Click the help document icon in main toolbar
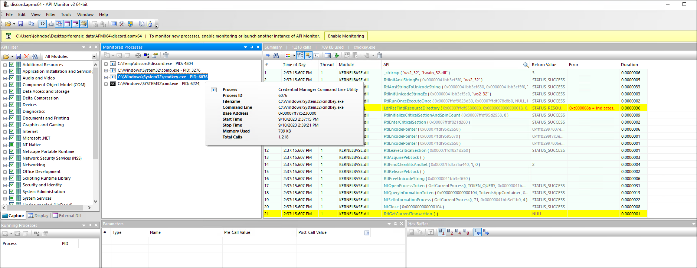 pos(150,24)
